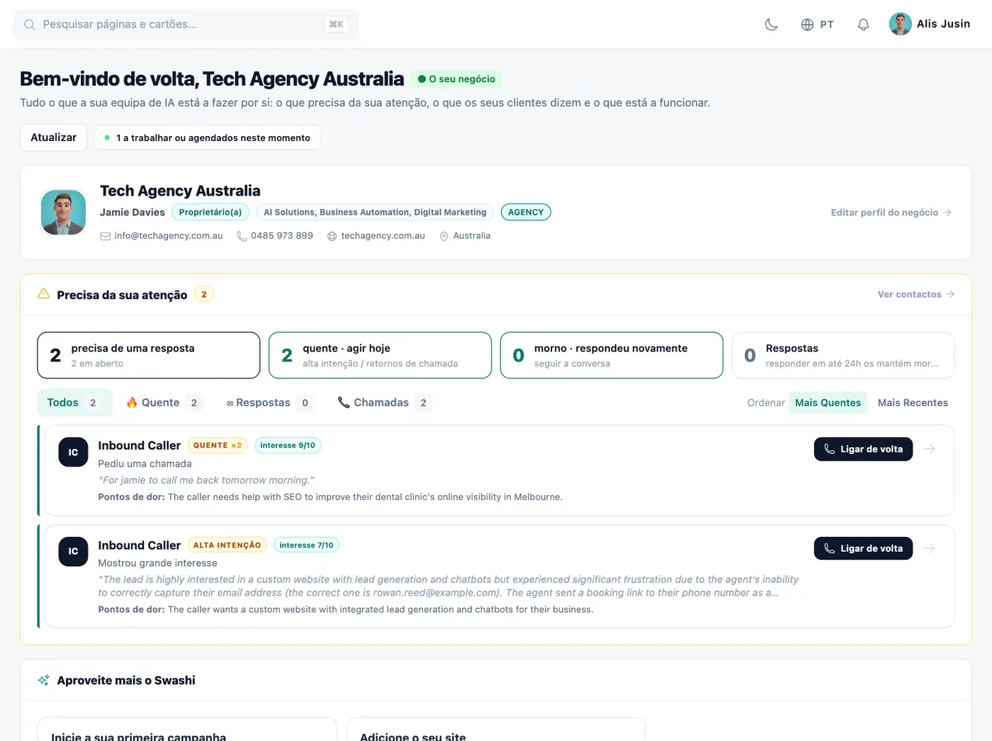Sort by Mais Quentes

click(x=828, y=403)
